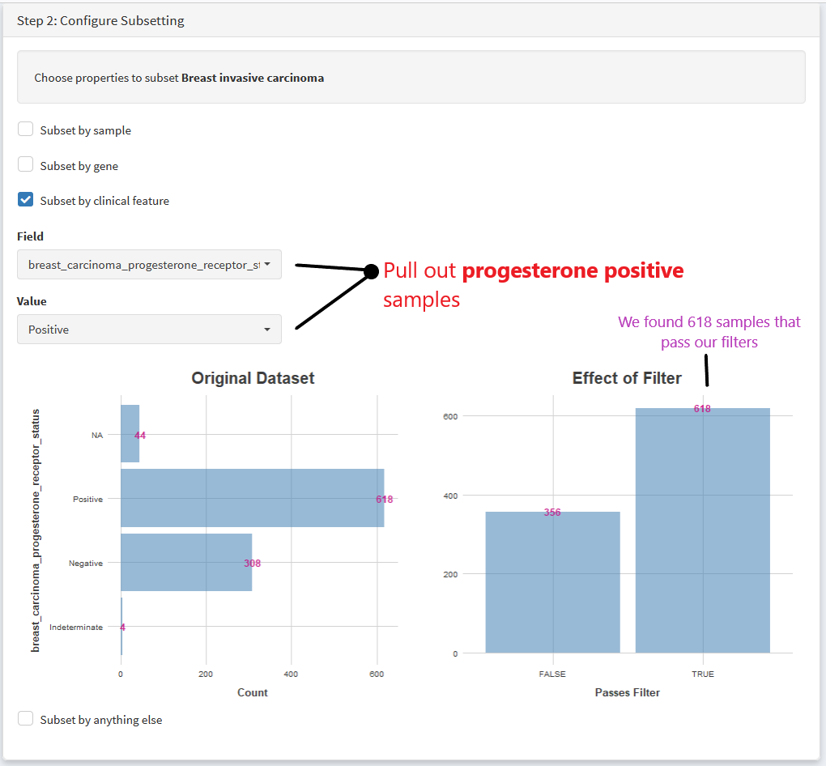Click the FALSE bar in Effect of Filter chart
The height and width of the screenshot is (766, 826).
pyautogui.click(x=552, y=582)
